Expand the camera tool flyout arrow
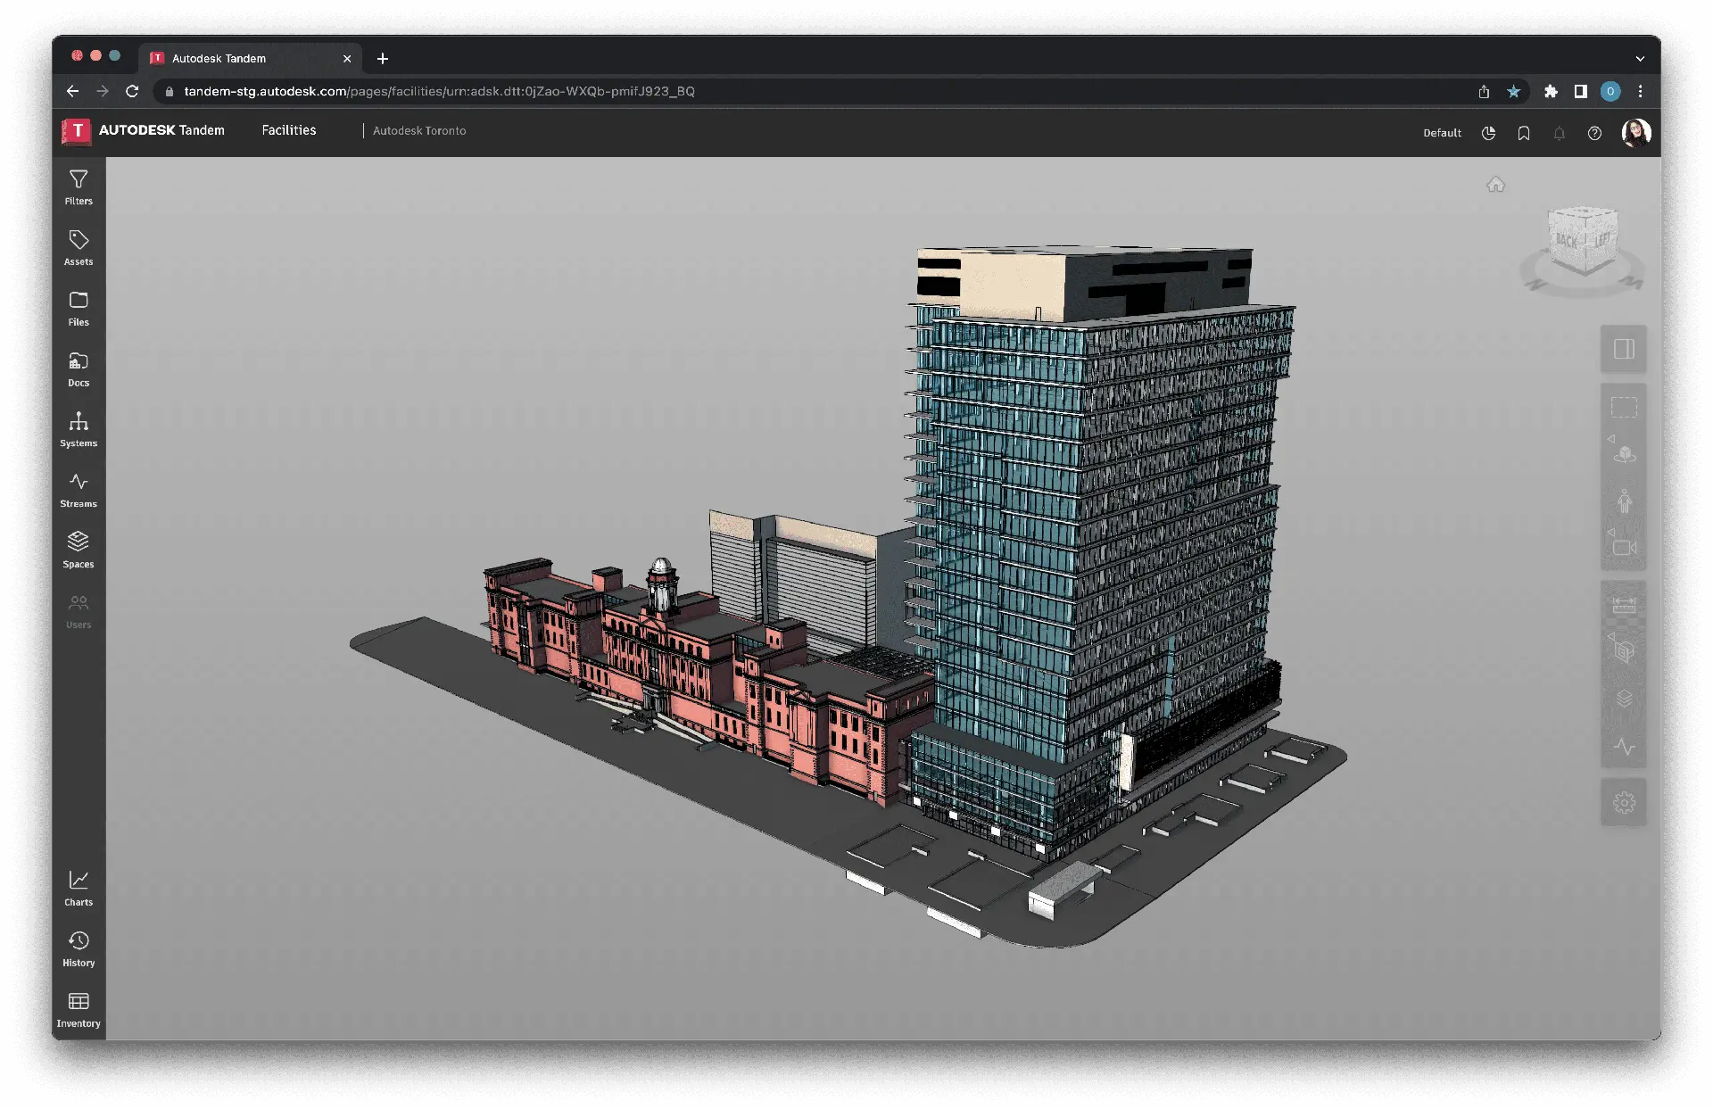This screenshot has width=1713, height=1109. [x=1610, y=532]
